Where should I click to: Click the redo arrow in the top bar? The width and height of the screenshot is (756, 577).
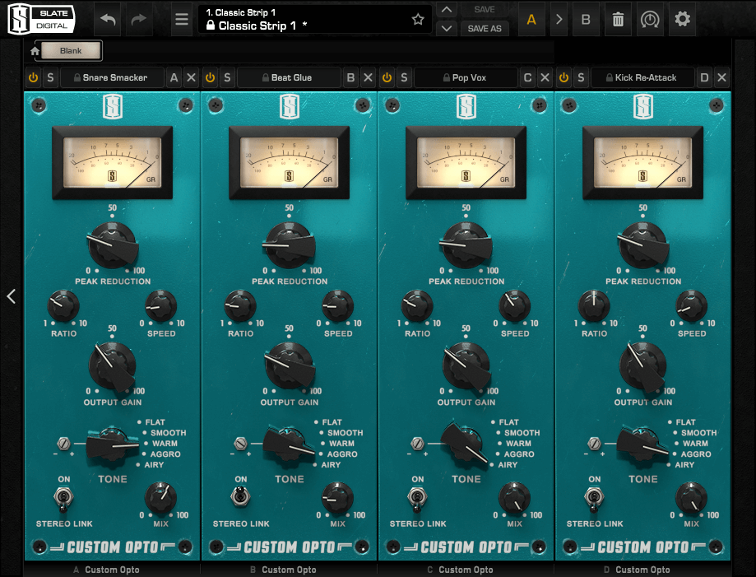click(x=139, y=19)
